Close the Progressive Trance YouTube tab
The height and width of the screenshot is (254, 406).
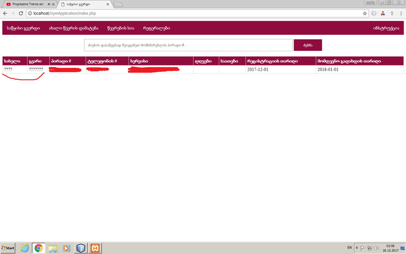coord(54,4)
